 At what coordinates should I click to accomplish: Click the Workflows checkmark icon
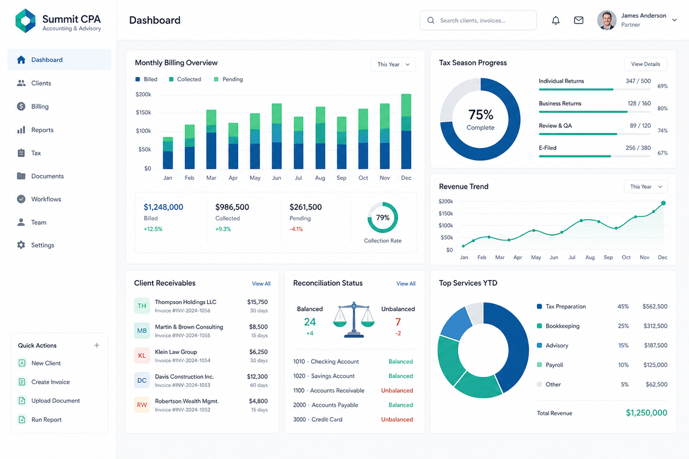pos(21,199)
